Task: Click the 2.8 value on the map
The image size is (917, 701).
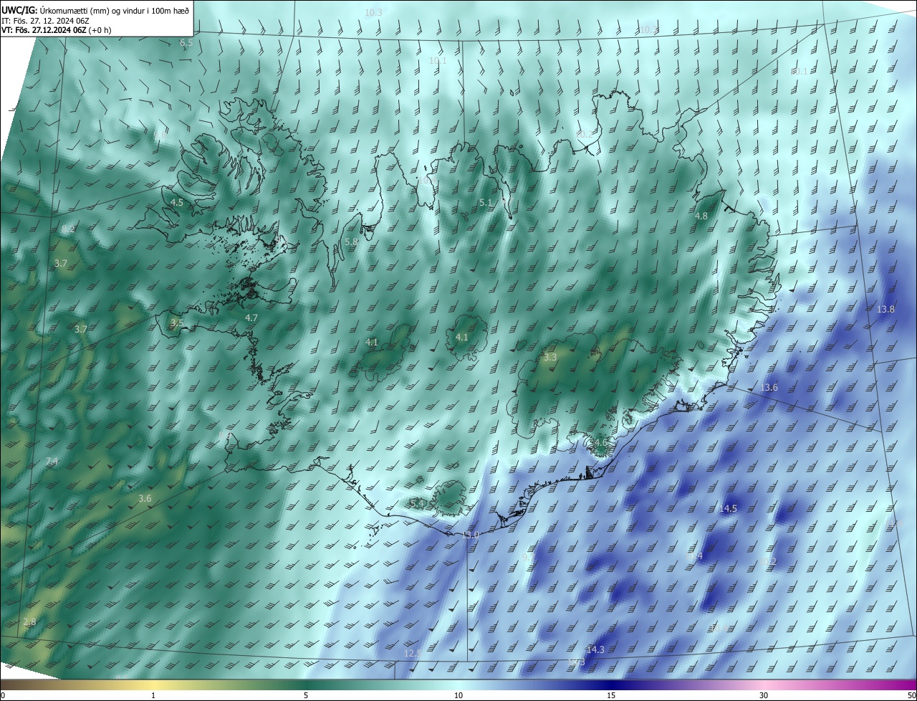Action: click(x=29, y=621)
